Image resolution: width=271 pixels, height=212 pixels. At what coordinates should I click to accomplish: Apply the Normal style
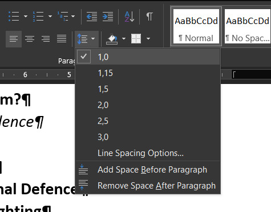(x=196, y=26)
